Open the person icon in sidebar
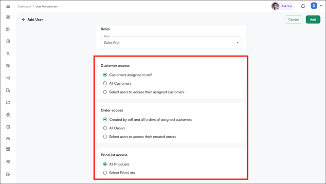The height and width of the screenshot is (184, 326). tap(8, 54)
